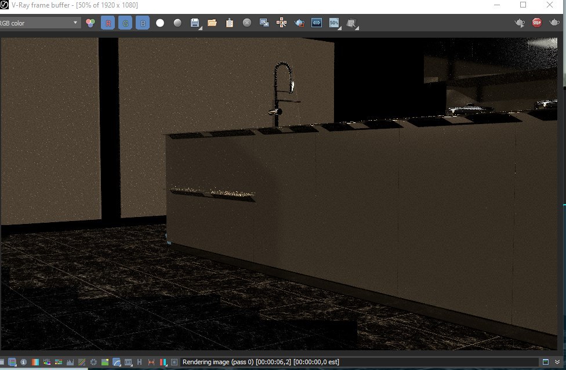Open the RGB color channel dropdown

coord(39,23)
